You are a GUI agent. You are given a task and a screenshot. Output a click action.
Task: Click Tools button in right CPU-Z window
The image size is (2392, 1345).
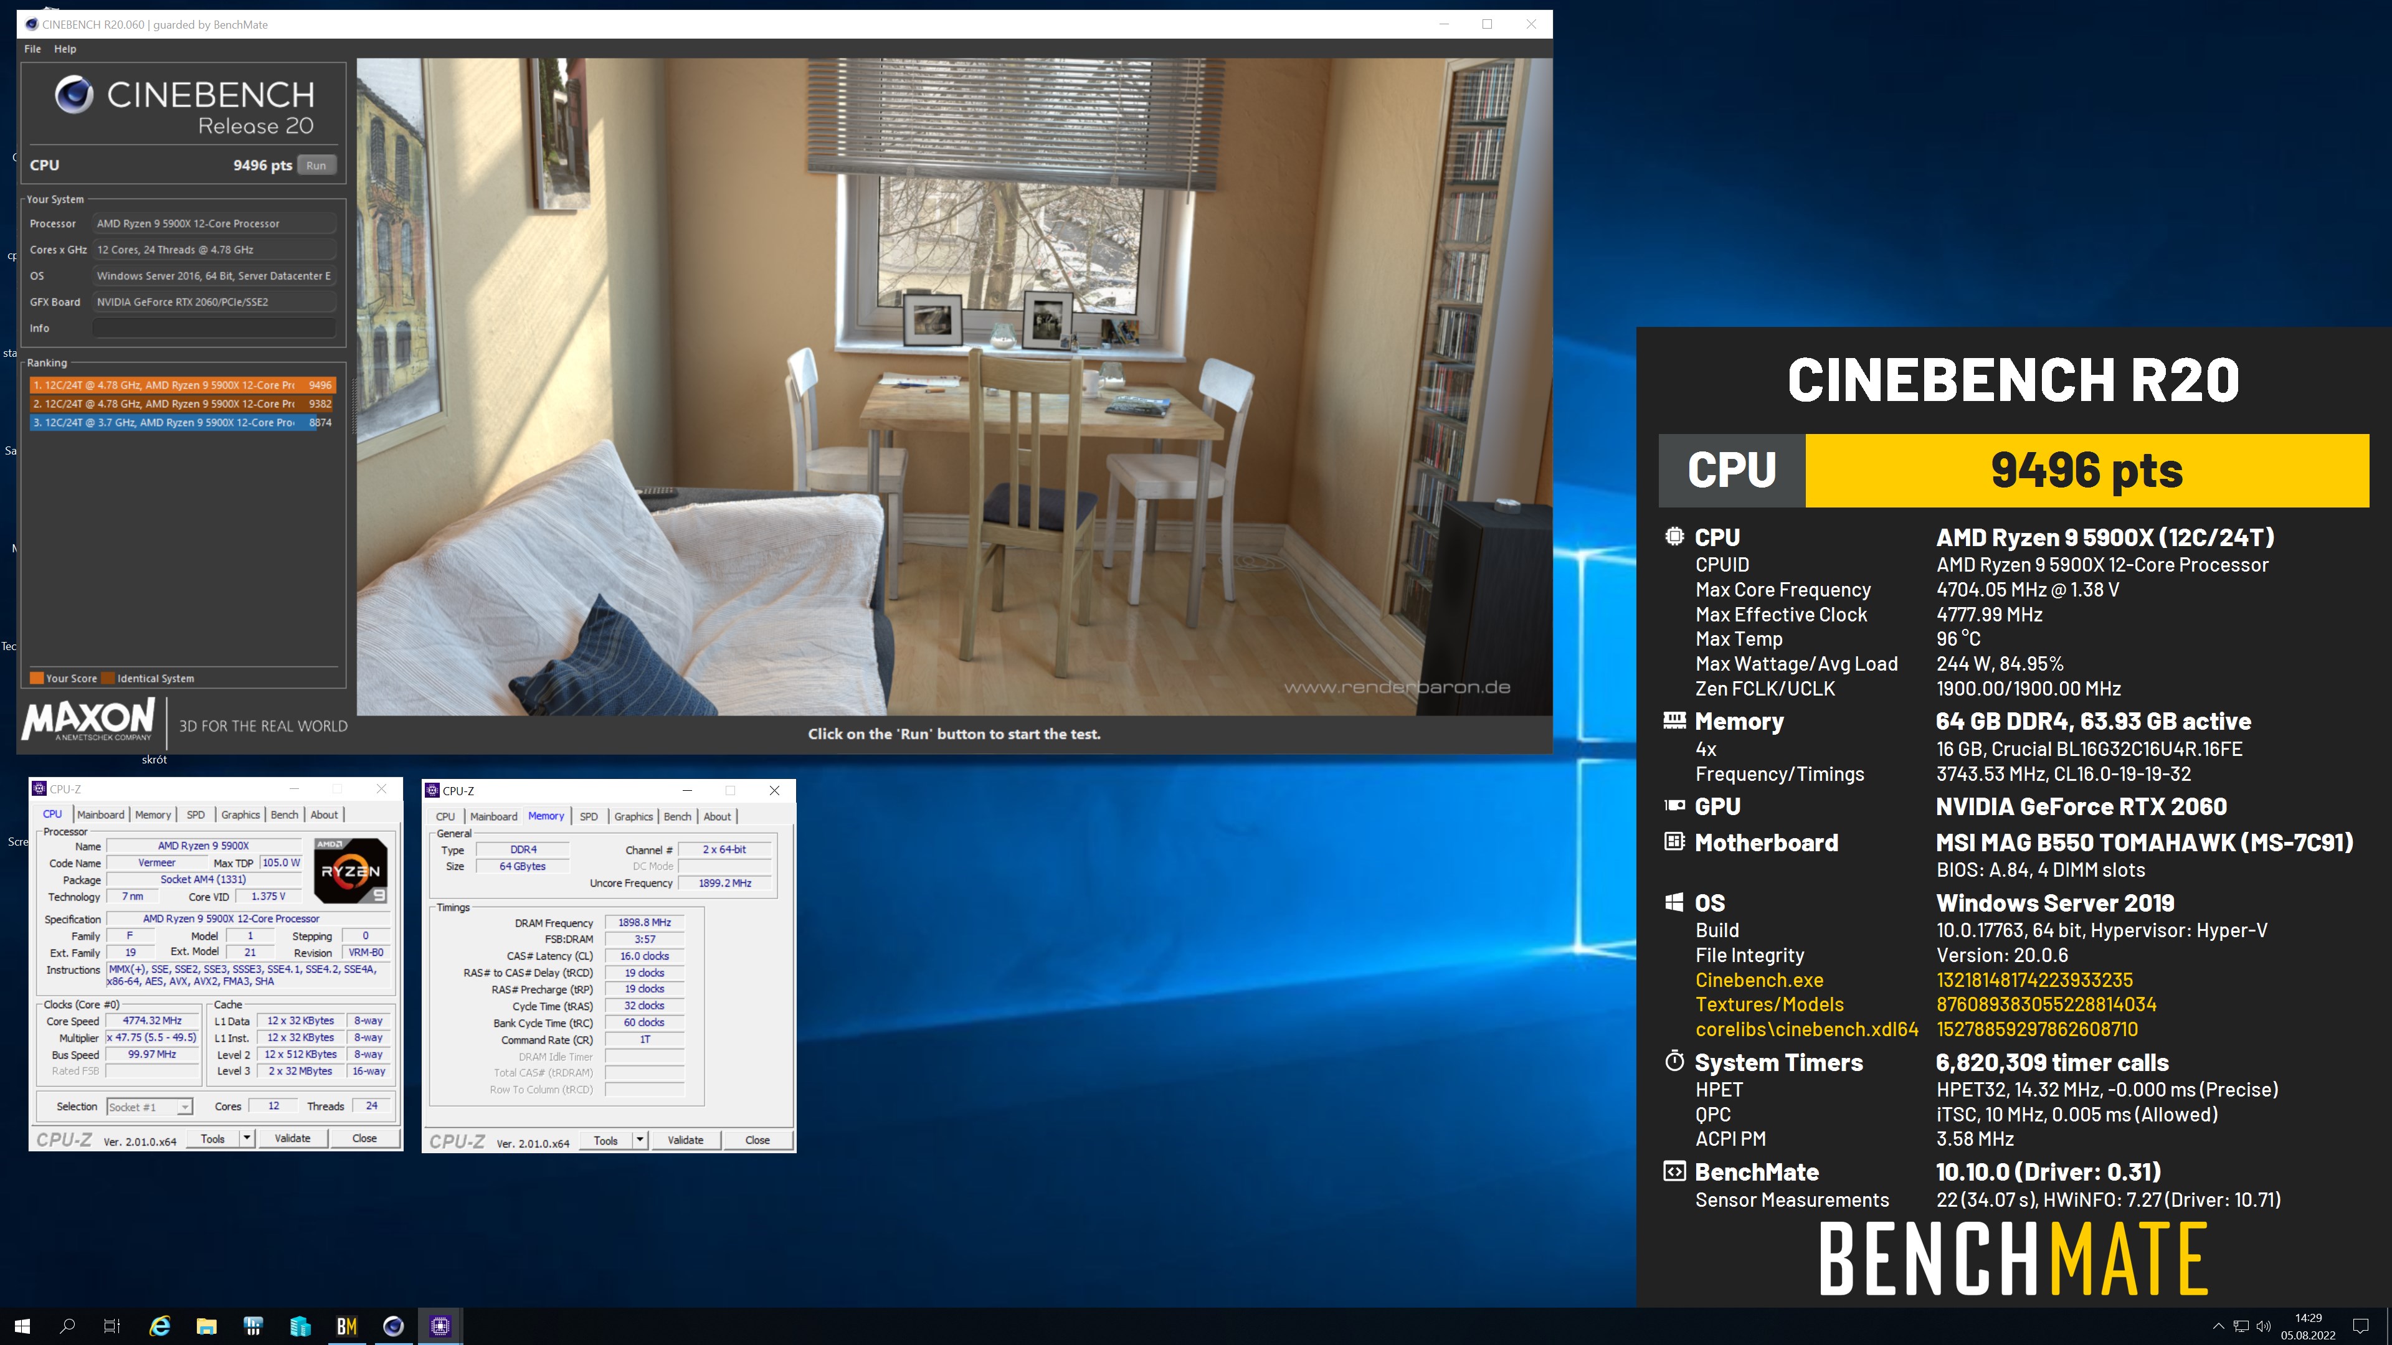point(605,1140)
